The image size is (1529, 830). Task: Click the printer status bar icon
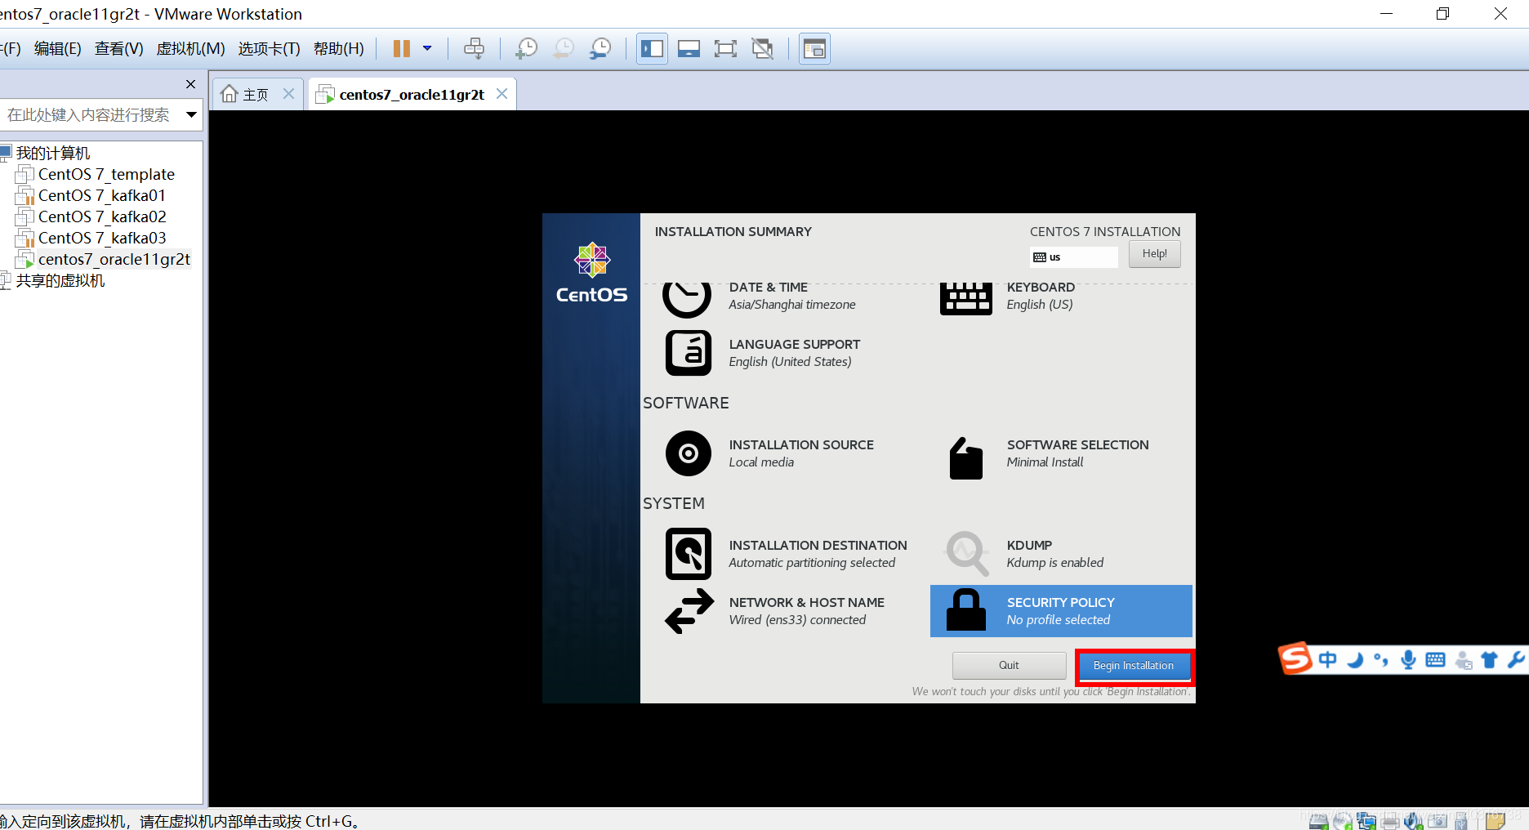point(1390,822)
